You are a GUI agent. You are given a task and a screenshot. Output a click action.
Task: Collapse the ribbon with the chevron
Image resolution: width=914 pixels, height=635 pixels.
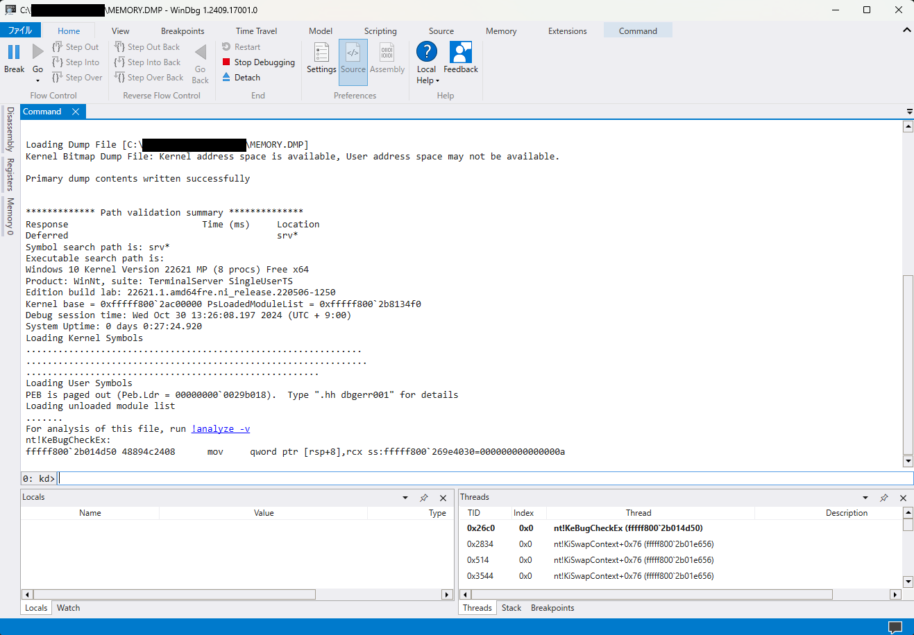906,30
